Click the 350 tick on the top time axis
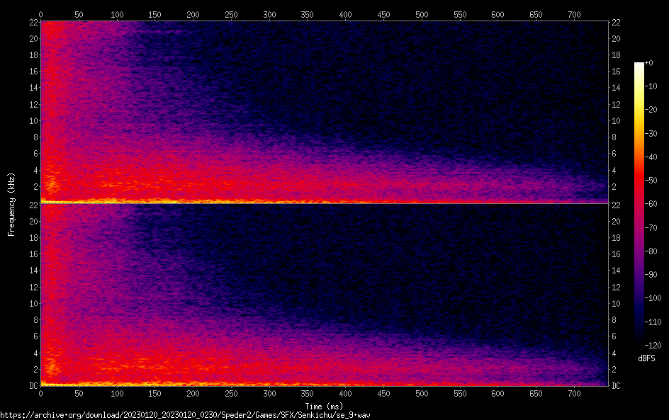Screen dimensions: 669x420 [x=307, y=14]
